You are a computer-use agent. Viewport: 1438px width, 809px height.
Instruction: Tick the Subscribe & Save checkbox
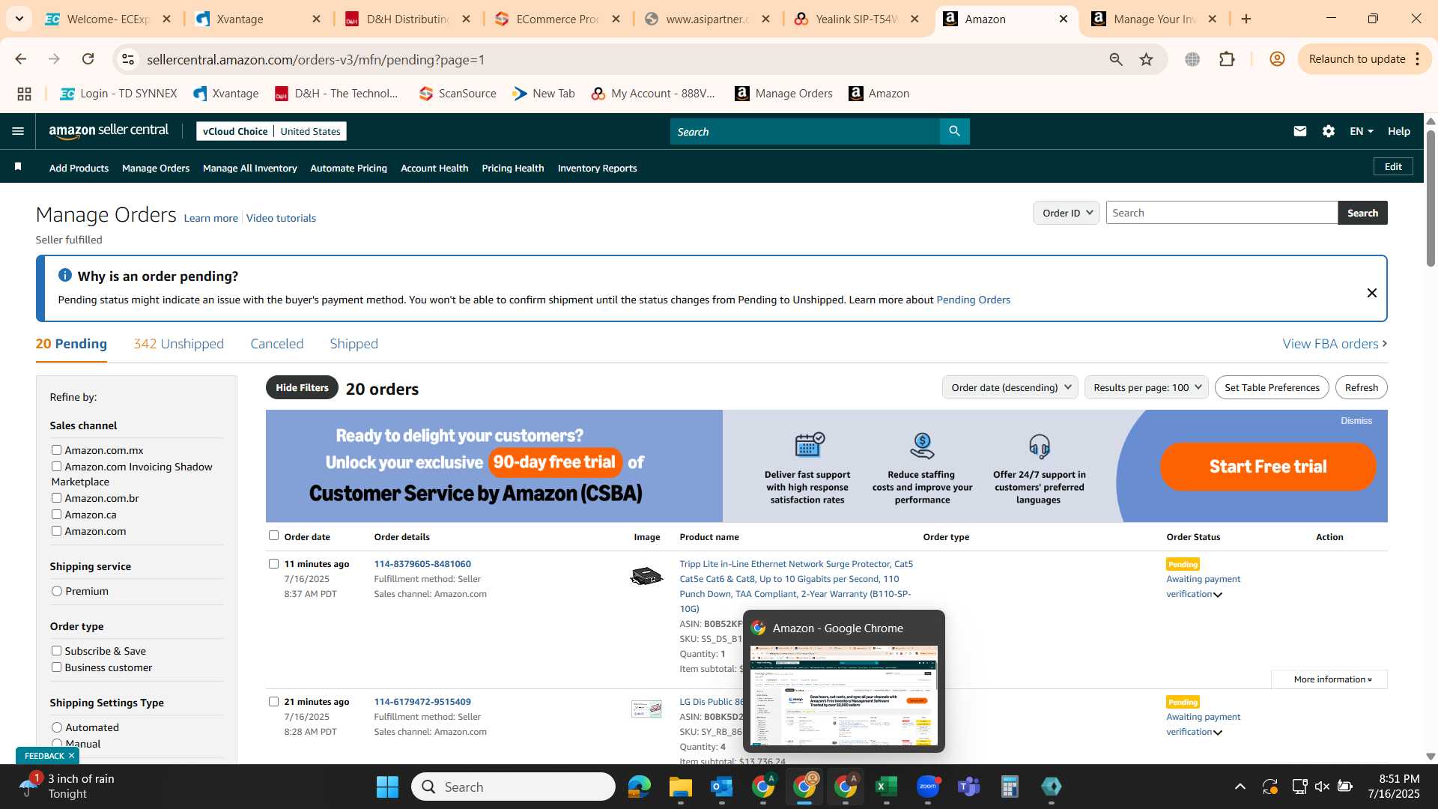[56, 650]
